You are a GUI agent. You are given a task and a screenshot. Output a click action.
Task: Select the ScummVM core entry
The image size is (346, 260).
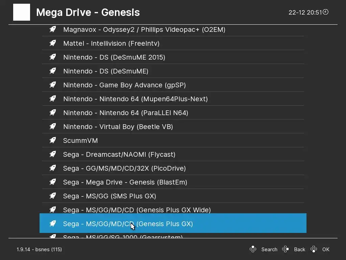coord(173,140)
